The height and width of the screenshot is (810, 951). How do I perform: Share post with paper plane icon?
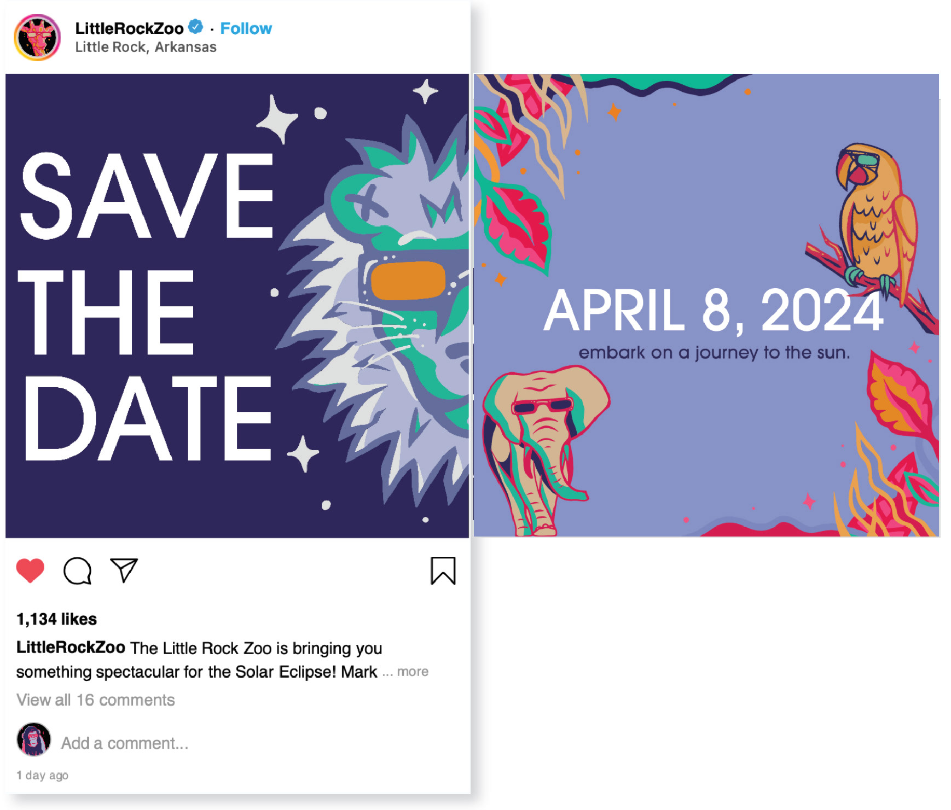click(x=124, y=570)
